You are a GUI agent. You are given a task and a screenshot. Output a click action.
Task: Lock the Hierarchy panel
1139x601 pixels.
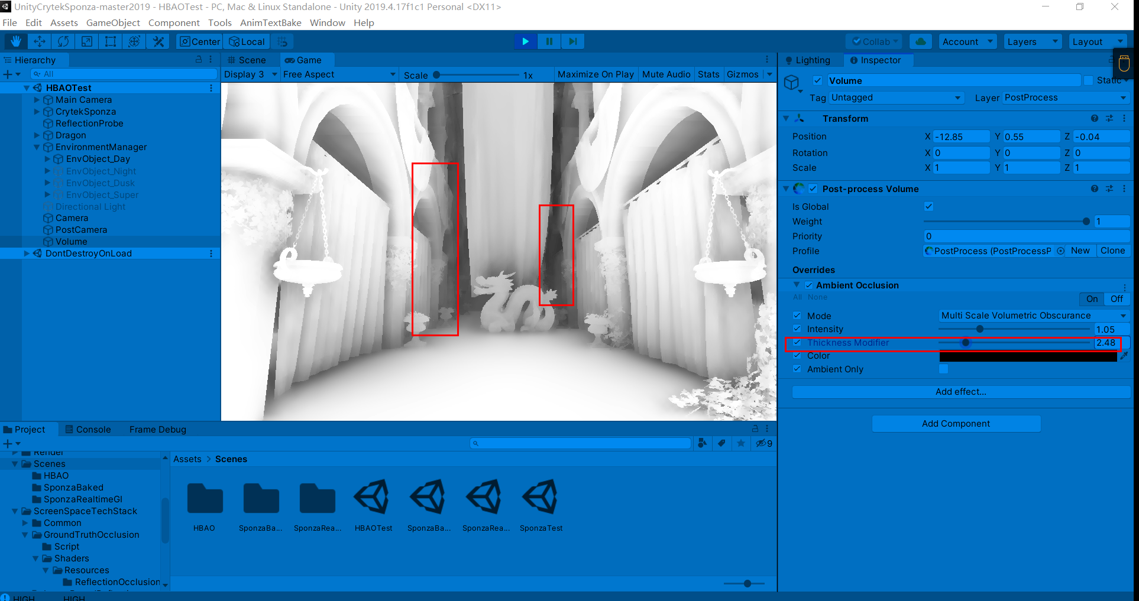199,60
